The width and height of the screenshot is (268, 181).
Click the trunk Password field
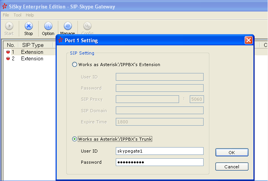click(159, 162)
